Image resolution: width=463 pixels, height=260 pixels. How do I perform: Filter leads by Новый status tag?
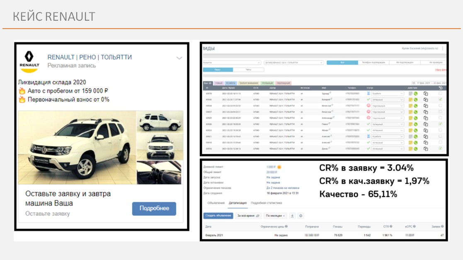click(218, 83)
